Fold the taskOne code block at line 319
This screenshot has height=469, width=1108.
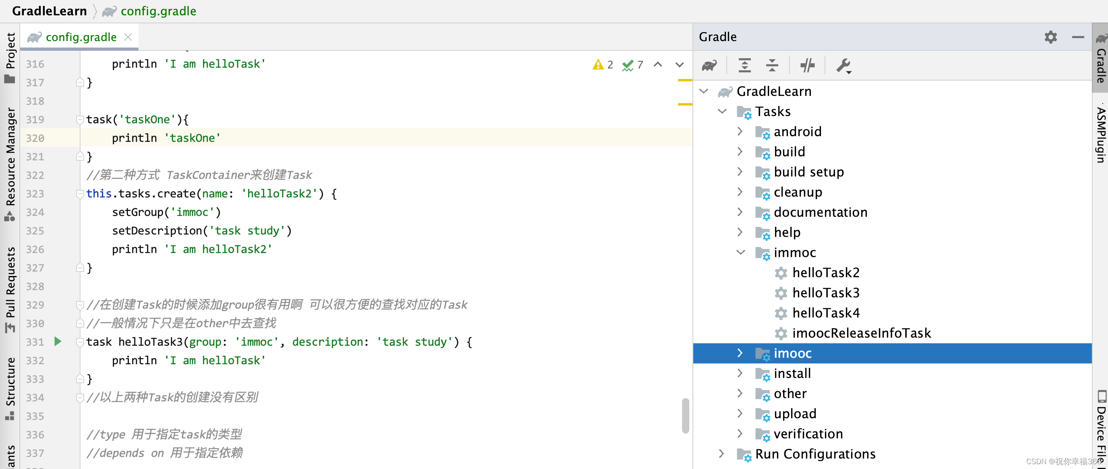80,119
